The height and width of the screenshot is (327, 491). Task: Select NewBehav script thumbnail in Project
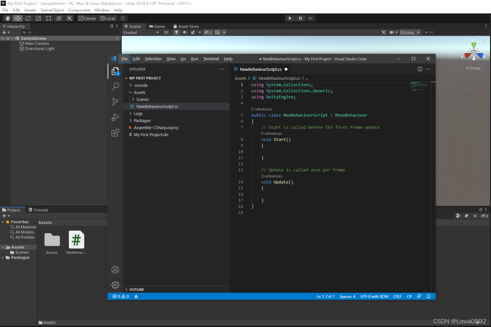pyautogui.click(x=76, y=240)
